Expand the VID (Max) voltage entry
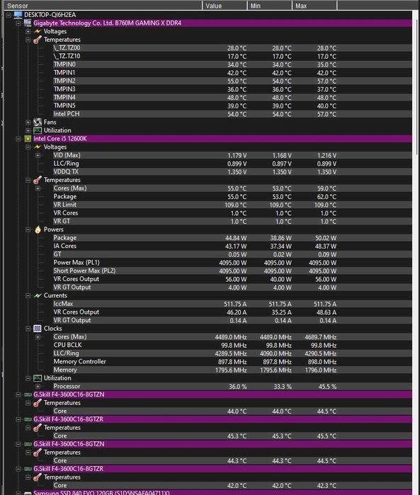Image resolution: width=420 pixels, height=495 pixels. pos(38,155)
